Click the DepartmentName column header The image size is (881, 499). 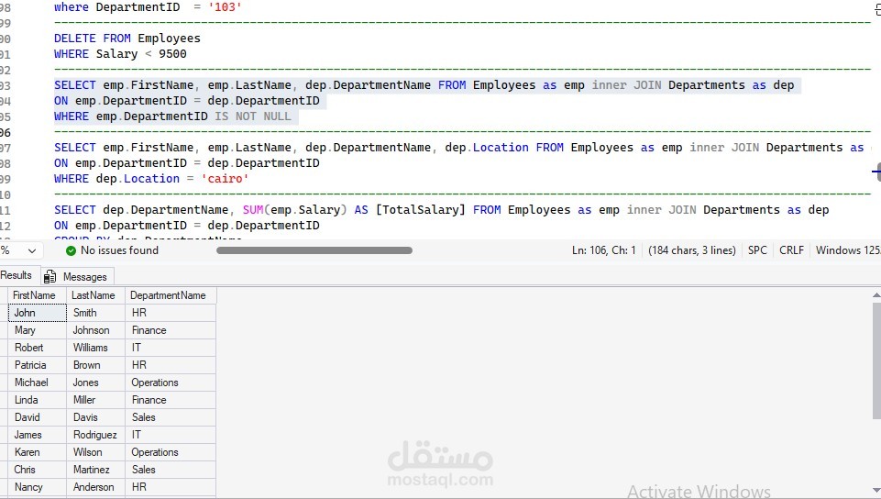(x=171, y=295)
